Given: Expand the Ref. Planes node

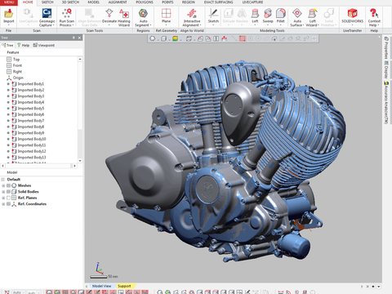Looking at the screenshot, I should [3, 198].
